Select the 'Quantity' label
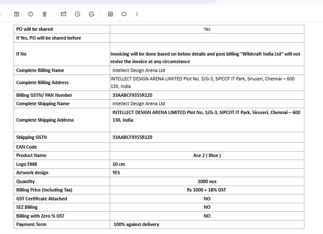The image size is (323, 234). (25, 181)
